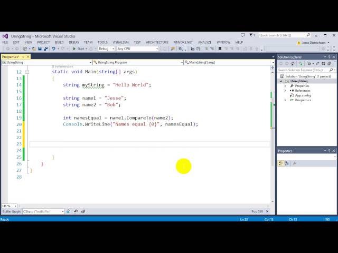The image size is (338, 253).
Task: Click the Visual Studio logo icon
Action: pos(5,36)
